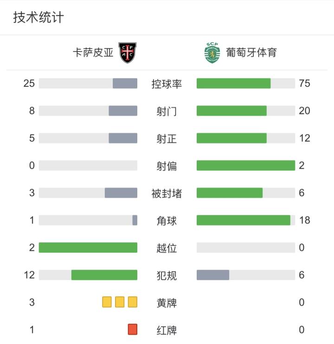The height and width of the screenshot is (344, 334).
Task: Click the rightmost yellow card icon
Action: pyautogui.click(x=133, y=302)
